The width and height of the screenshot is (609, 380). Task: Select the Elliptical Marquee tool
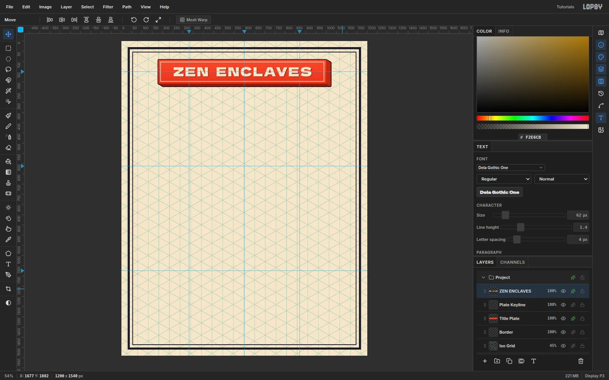click(8, 59)
